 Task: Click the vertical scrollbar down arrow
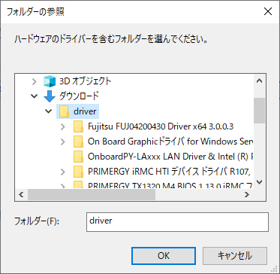tap(259, 181)
